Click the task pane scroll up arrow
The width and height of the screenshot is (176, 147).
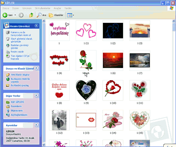pos(44,21)
